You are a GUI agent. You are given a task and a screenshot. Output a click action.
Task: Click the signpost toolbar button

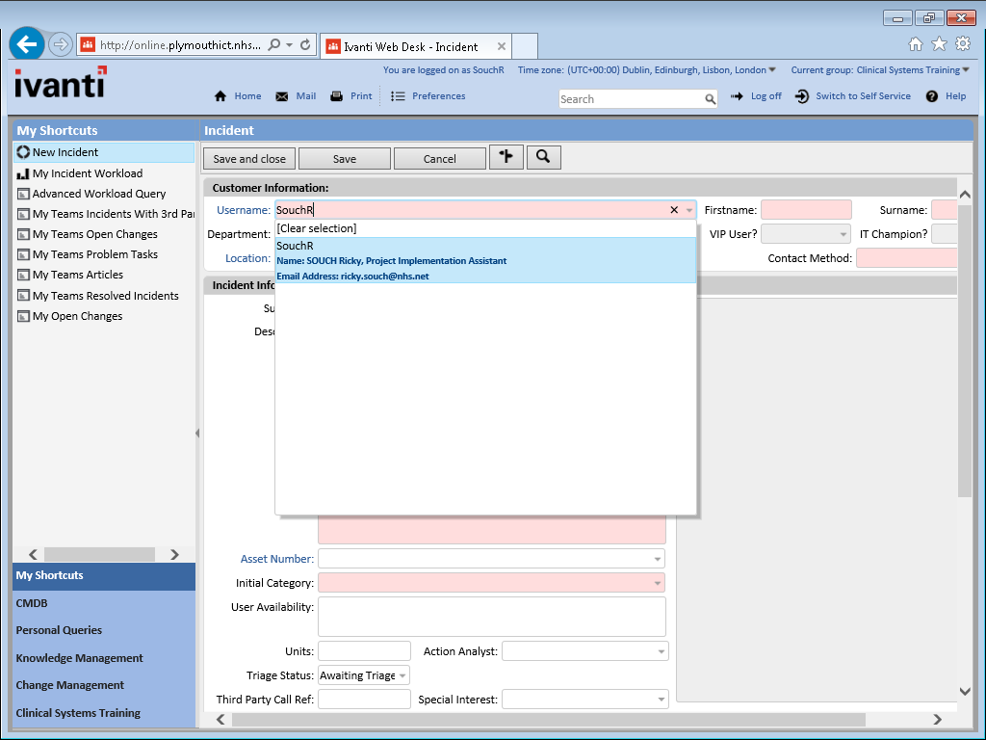tap(506, 157)
